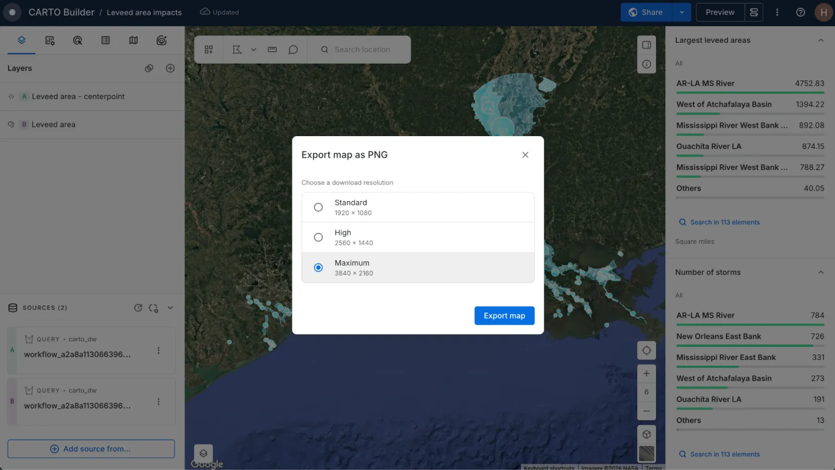
Task: Open the help question mark icon
Action: (801, 12)
